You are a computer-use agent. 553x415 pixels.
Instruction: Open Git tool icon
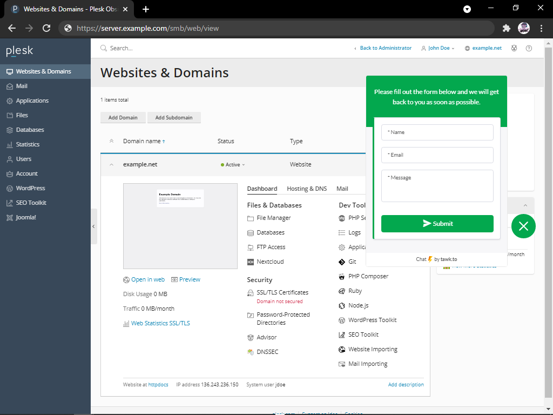point(342,262)
